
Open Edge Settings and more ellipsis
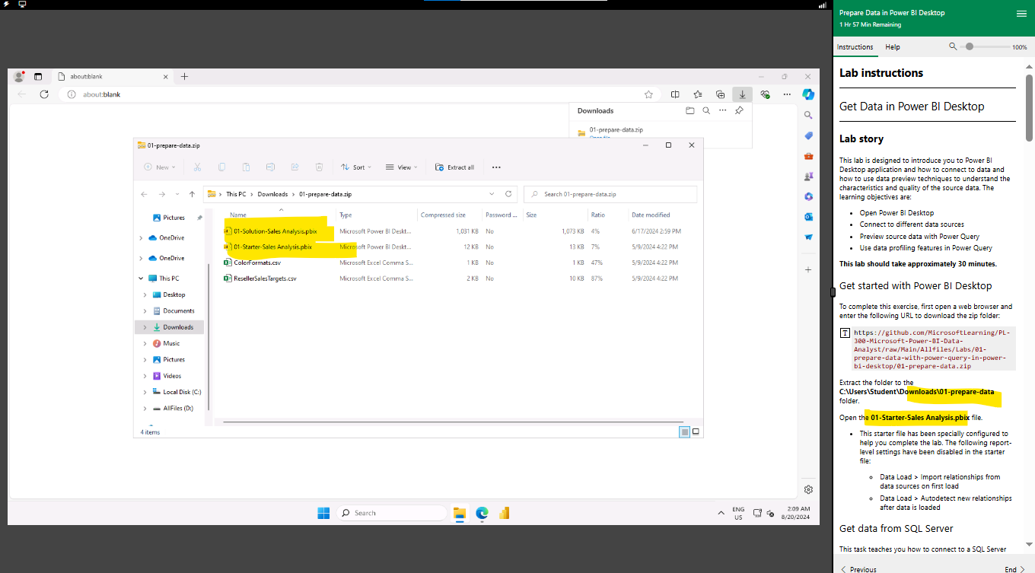(787, 94)
